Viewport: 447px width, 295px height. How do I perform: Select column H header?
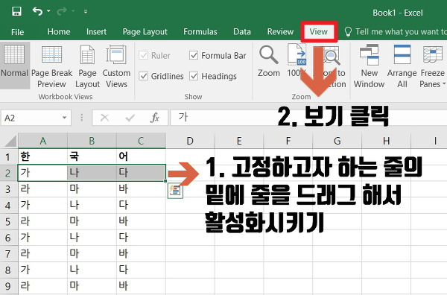pyautogui.click(x=386, y=141)
